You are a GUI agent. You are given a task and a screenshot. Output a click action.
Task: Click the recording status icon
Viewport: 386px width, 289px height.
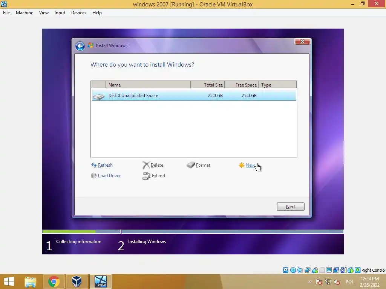[x=336, y=270]
